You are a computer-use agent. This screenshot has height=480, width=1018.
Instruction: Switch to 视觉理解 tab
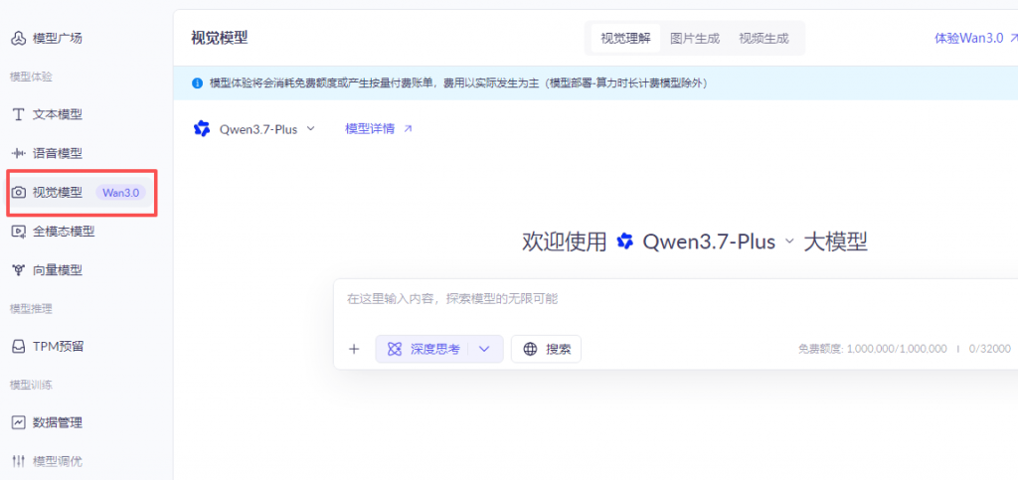(x=625, y=39)
